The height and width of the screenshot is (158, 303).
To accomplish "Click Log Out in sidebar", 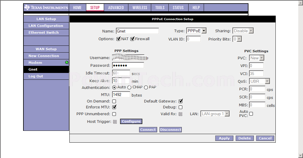I will (46, 76).
